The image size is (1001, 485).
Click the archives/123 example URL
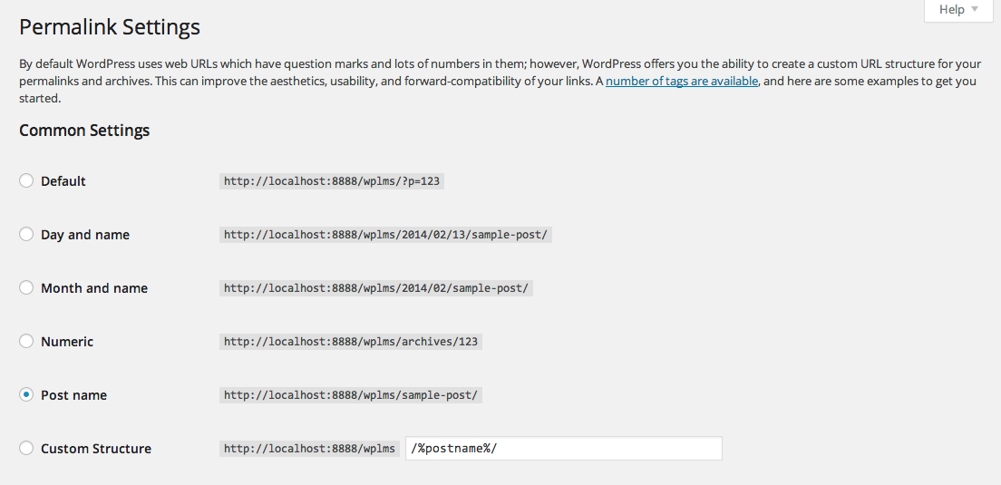click(351, 342)
